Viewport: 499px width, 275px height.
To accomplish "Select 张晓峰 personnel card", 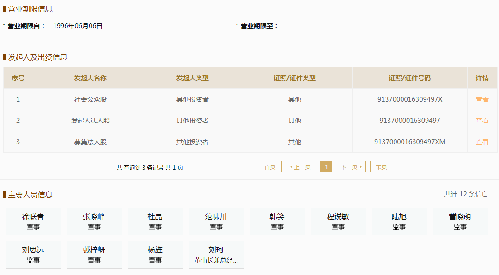I will (95, 221).
